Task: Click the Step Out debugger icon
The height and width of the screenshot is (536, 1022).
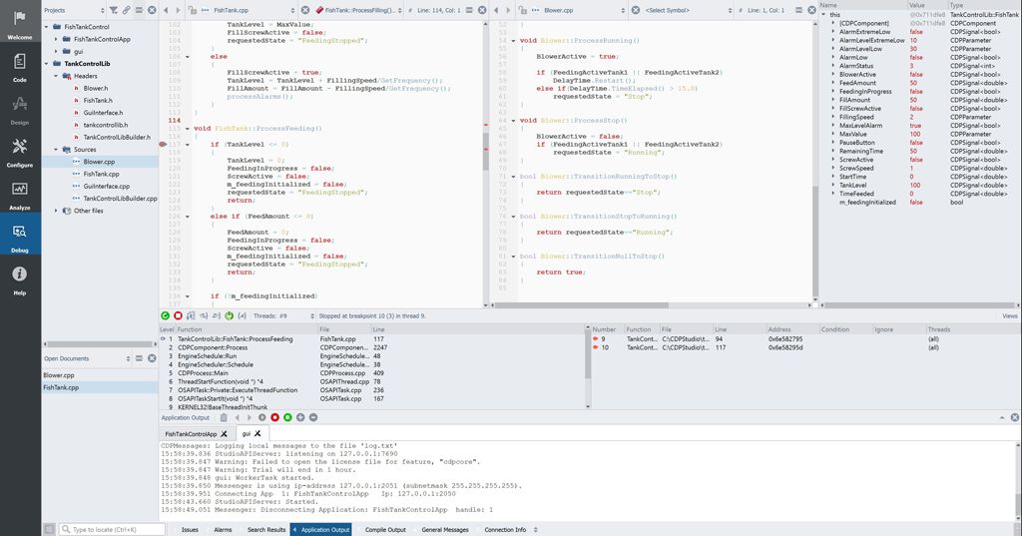Action: (217, 315)
